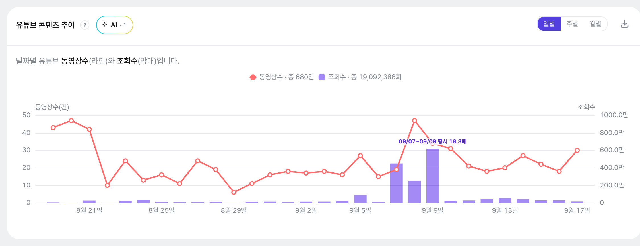Click the x-axis label '9월 17일'
This screenshot has height=246, width=640.
[577, 210]
